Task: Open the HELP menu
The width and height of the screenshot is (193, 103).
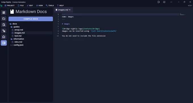Action: pyautogui.click(x=60, y=6)
